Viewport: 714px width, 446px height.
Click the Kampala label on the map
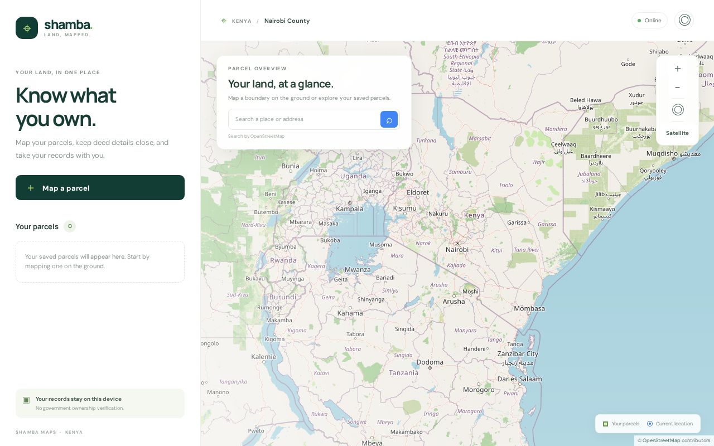(x=350, y=209)
